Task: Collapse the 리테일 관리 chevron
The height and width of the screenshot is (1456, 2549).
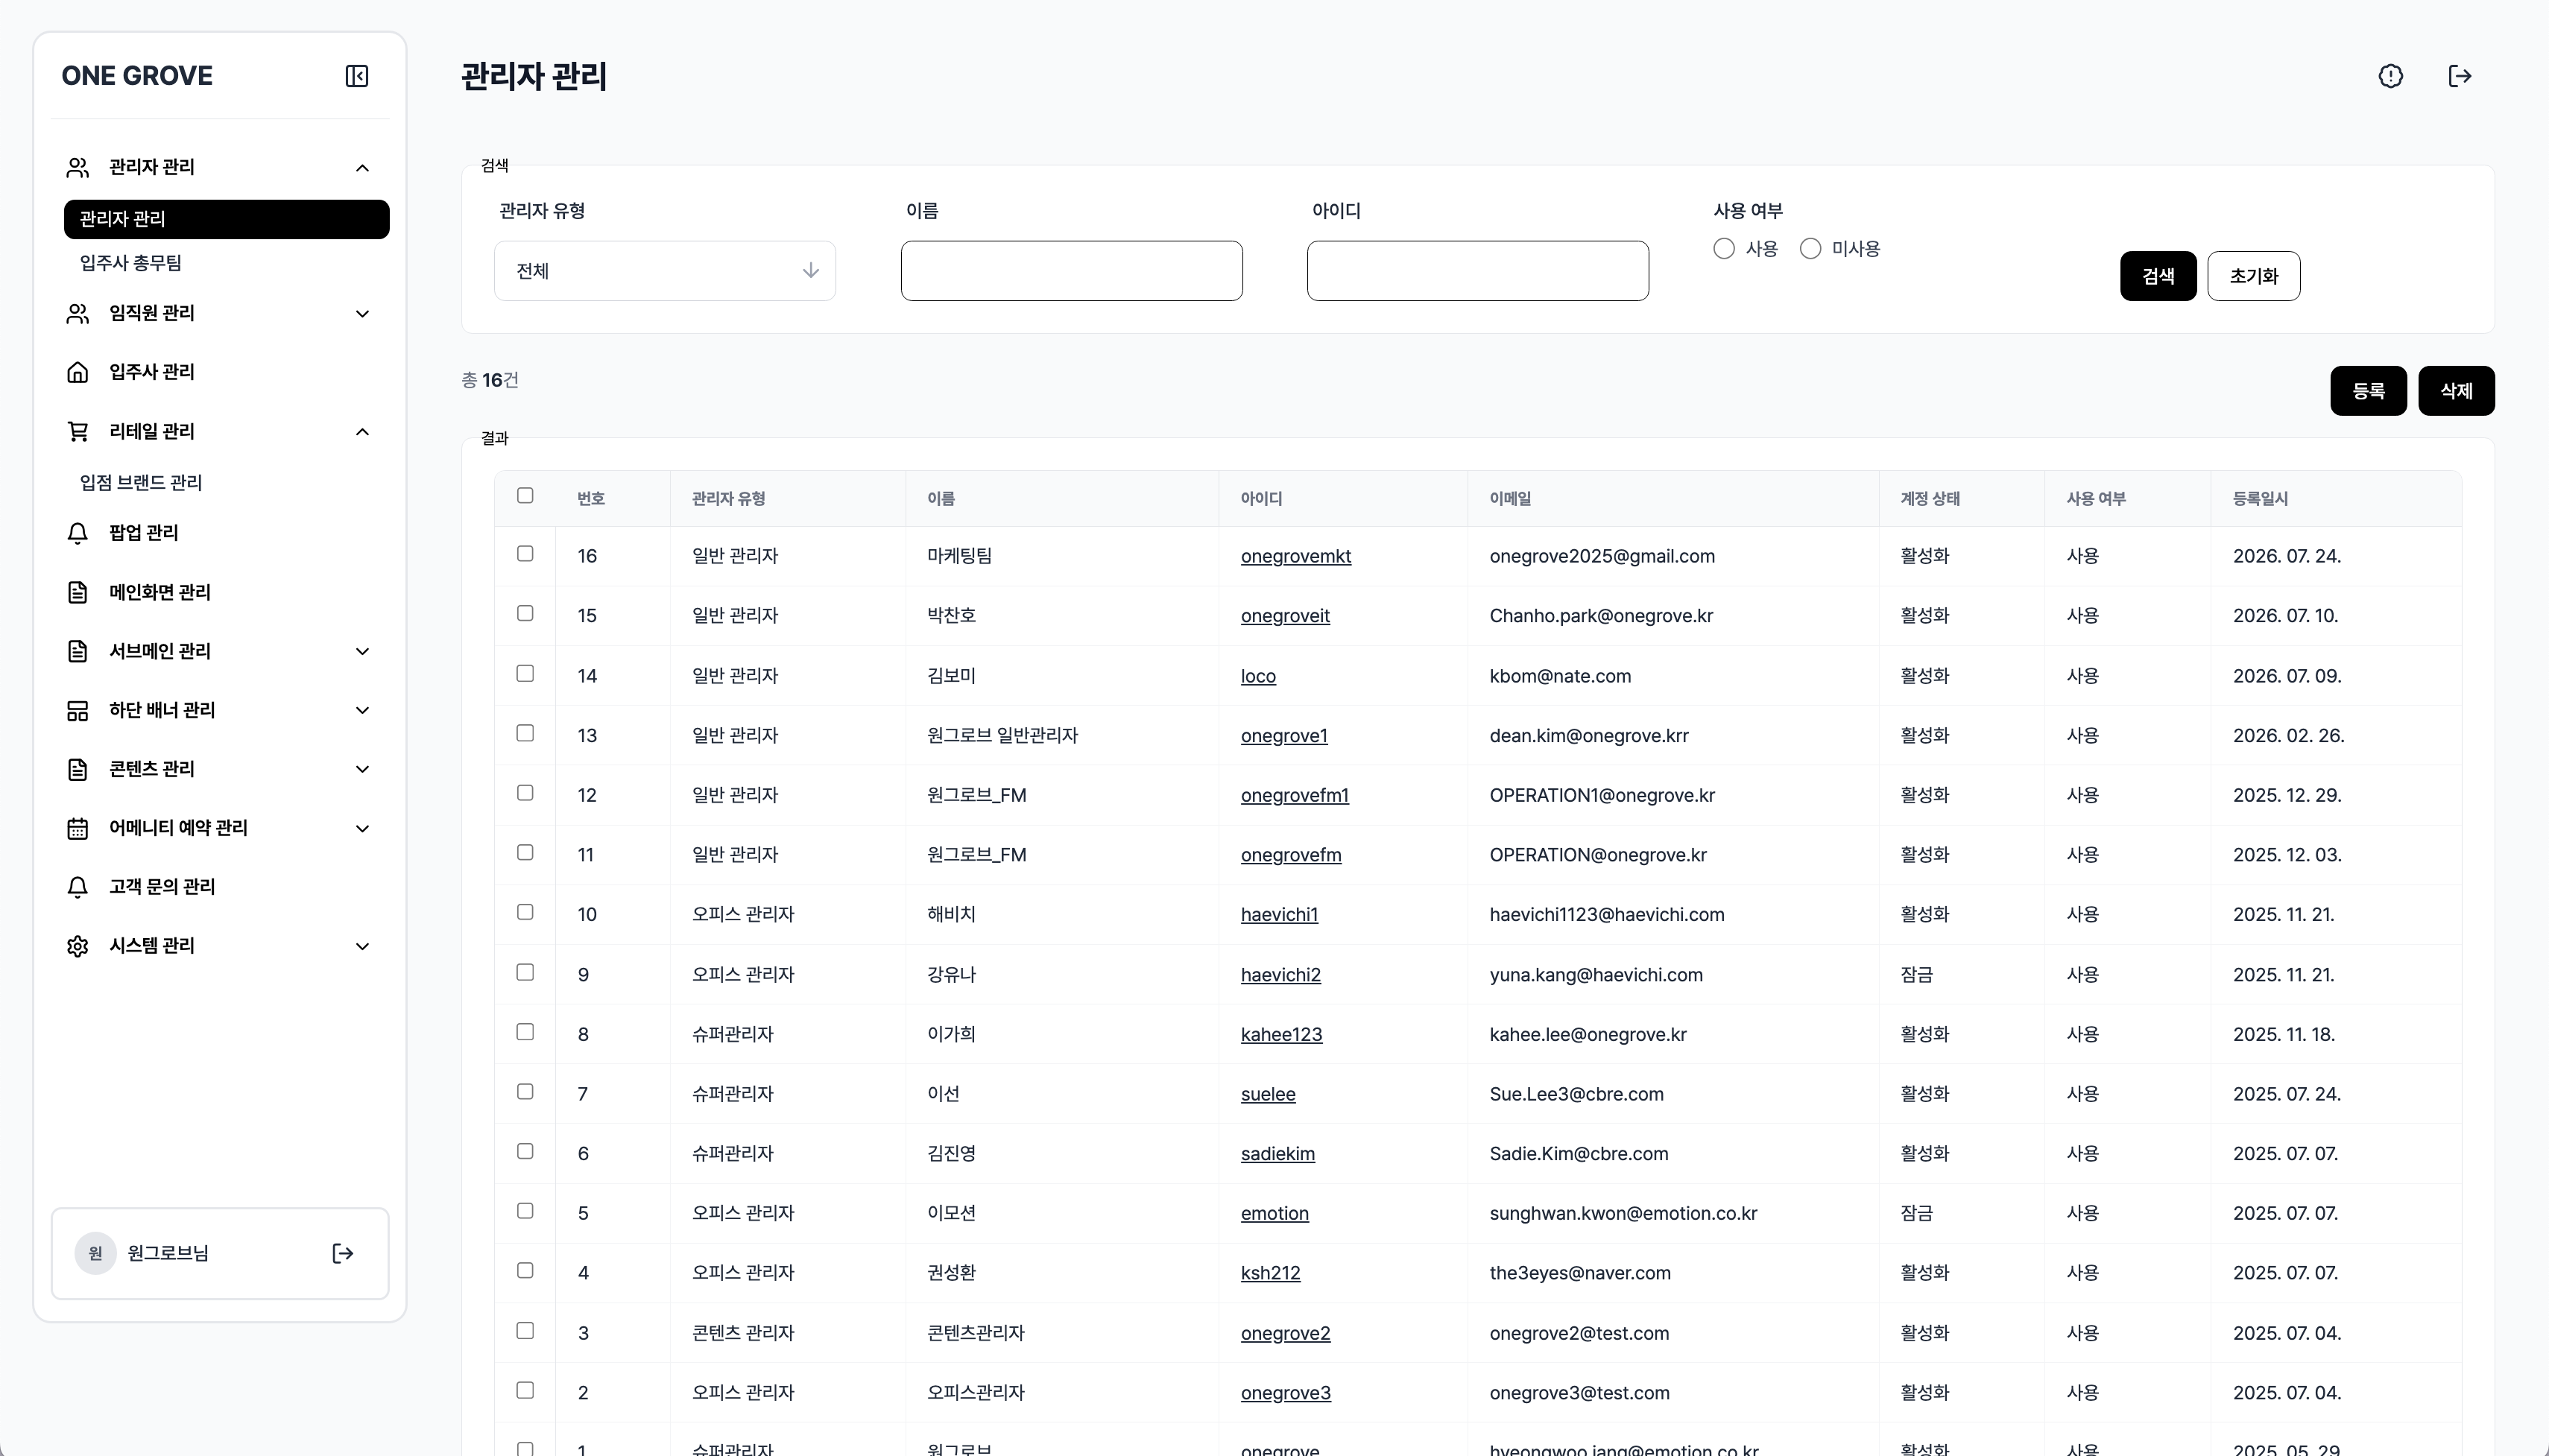Action: pos(362,432)
